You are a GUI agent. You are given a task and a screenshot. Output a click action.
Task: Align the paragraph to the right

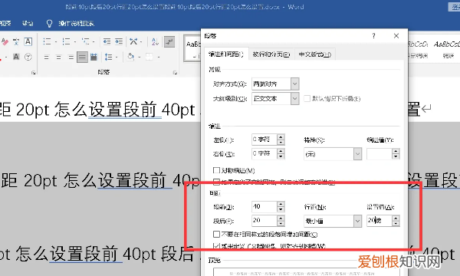click(71, 58)
